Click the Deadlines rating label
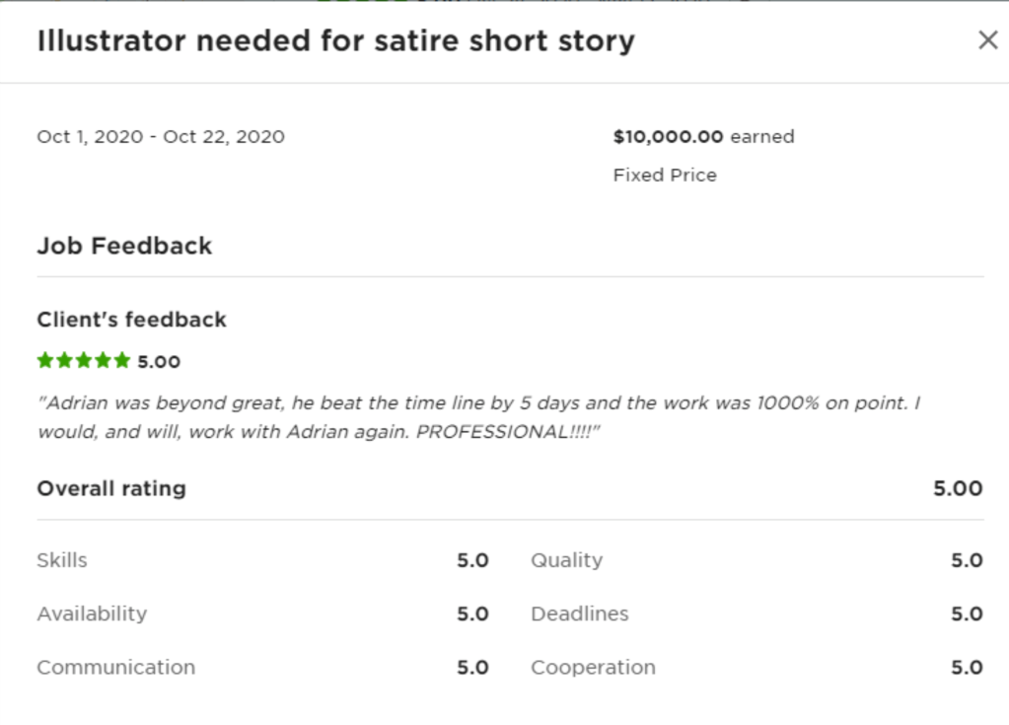The image size is (1009, 725). coord(579,614)
